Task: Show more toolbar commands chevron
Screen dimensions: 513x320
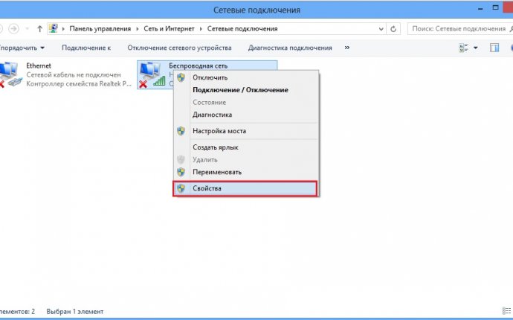Action: click(x=347, y=48)
